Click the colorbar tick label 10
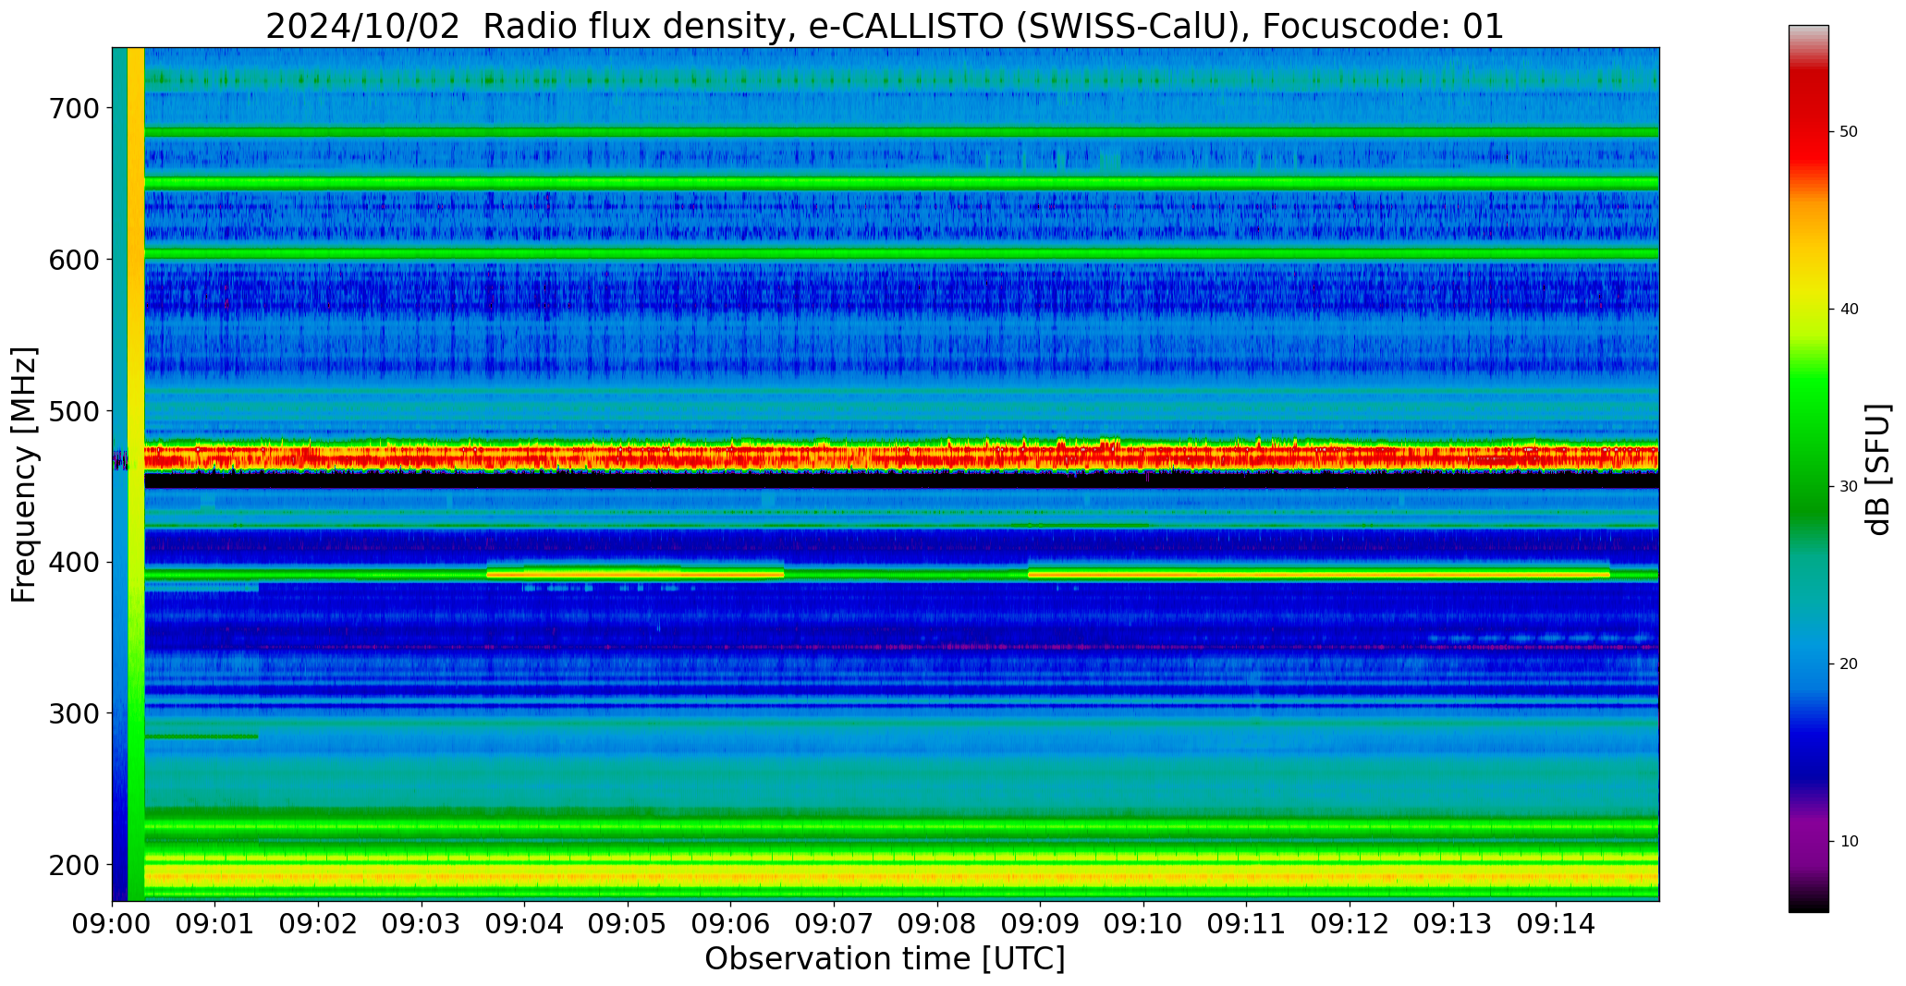 click(1849, 842)
